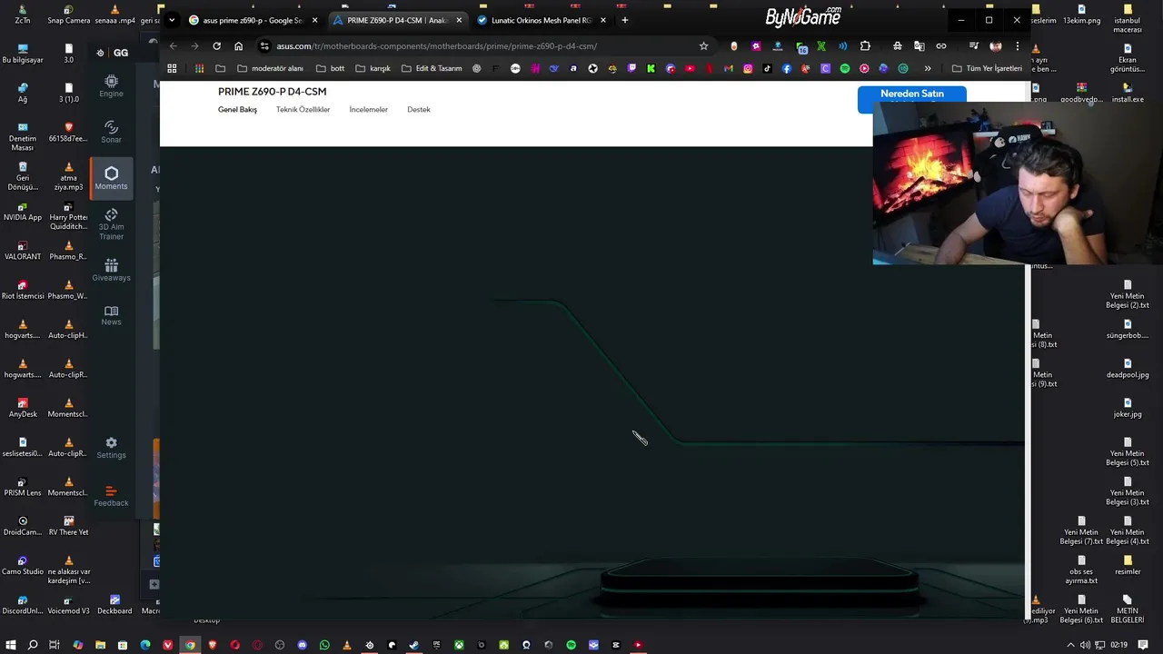Open Chrome three-dot menu
The width and height of the screenshot is (1163, 654).
click(x=1017, y=46)
